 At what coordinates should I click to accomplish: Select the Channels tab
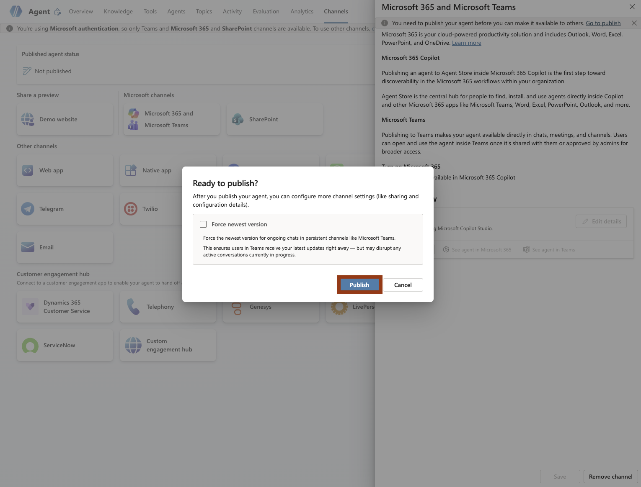coord(336,11)
